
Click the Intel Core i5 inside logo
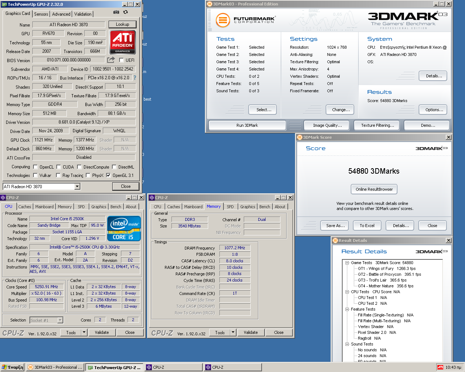124,229
